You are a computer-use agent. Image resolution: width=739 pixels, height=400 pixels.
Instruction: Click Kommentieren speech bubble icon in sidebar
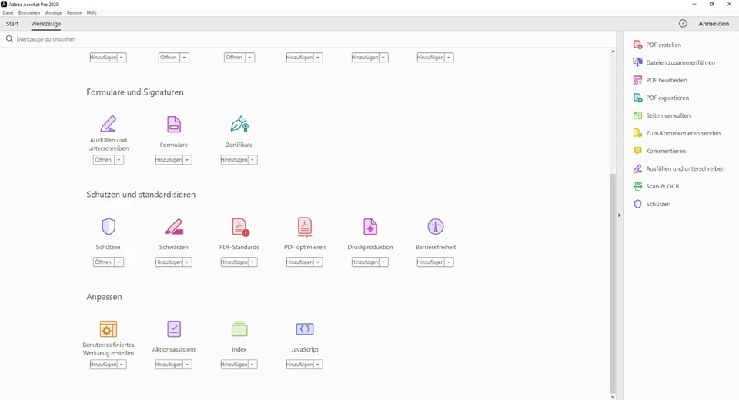(637, 151)
